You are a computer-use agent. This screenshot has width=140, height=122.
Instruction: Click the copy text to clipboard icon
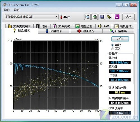click(87, 17)
